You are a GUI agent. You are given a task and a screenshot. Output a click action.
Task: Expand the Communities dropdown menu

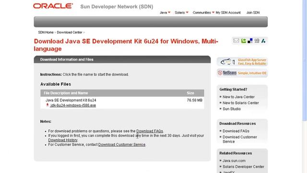(203, 12)
